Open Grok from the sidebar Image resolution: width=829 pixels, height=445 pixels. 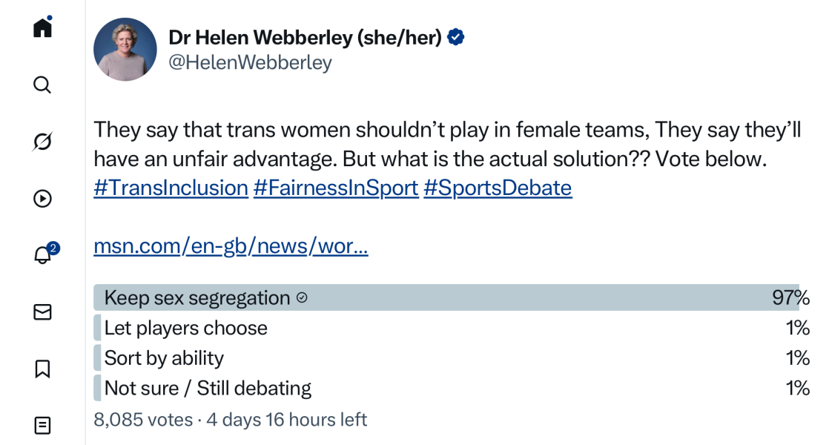tap(42, 141)
